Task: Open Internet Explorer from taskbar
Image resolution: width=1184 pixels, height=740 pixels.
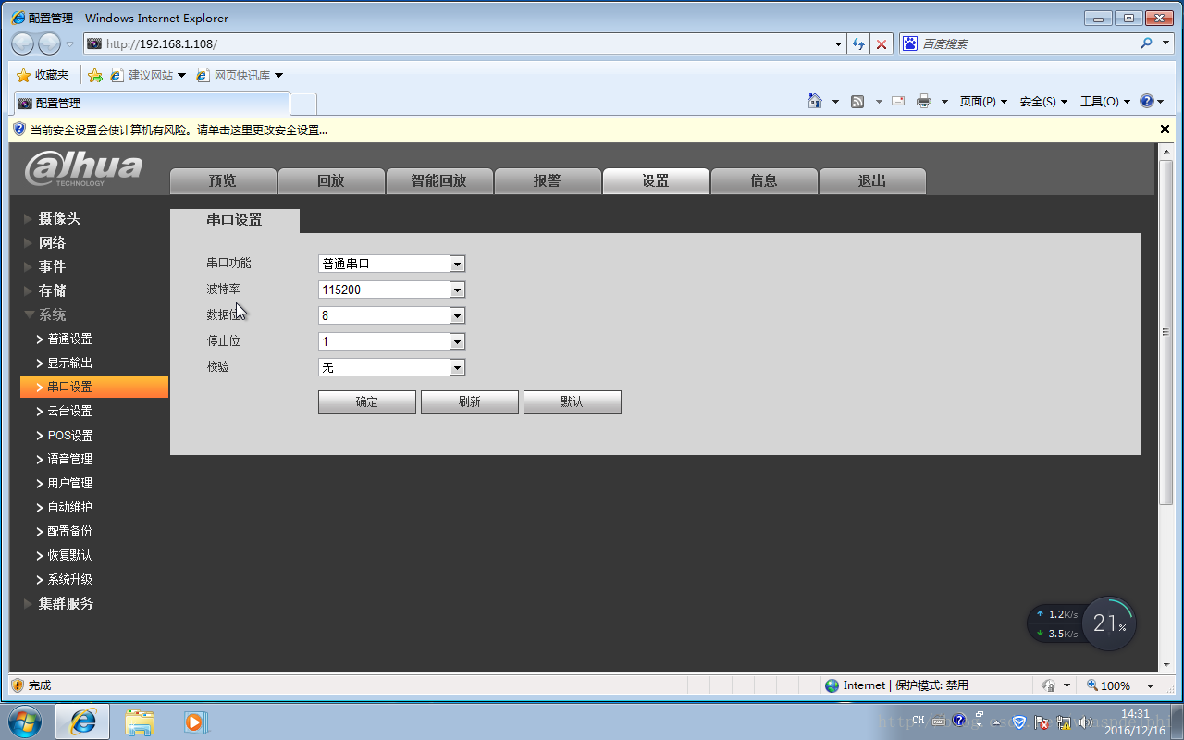Action: point(82,721)
